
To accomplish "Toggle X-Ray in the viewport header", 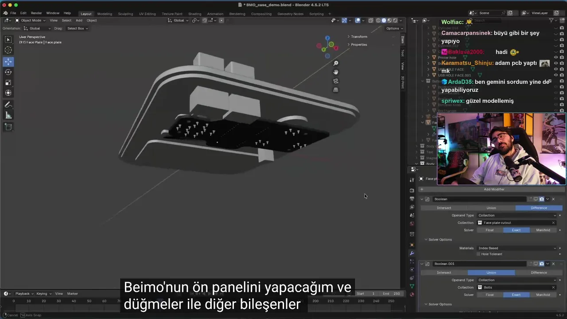I will [x=371, y=20].
